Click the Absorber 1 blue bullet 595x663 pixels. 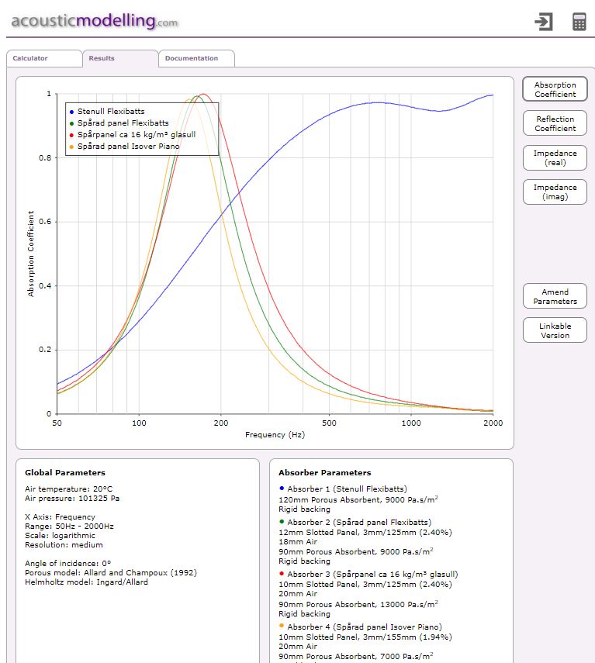(282, 489)
